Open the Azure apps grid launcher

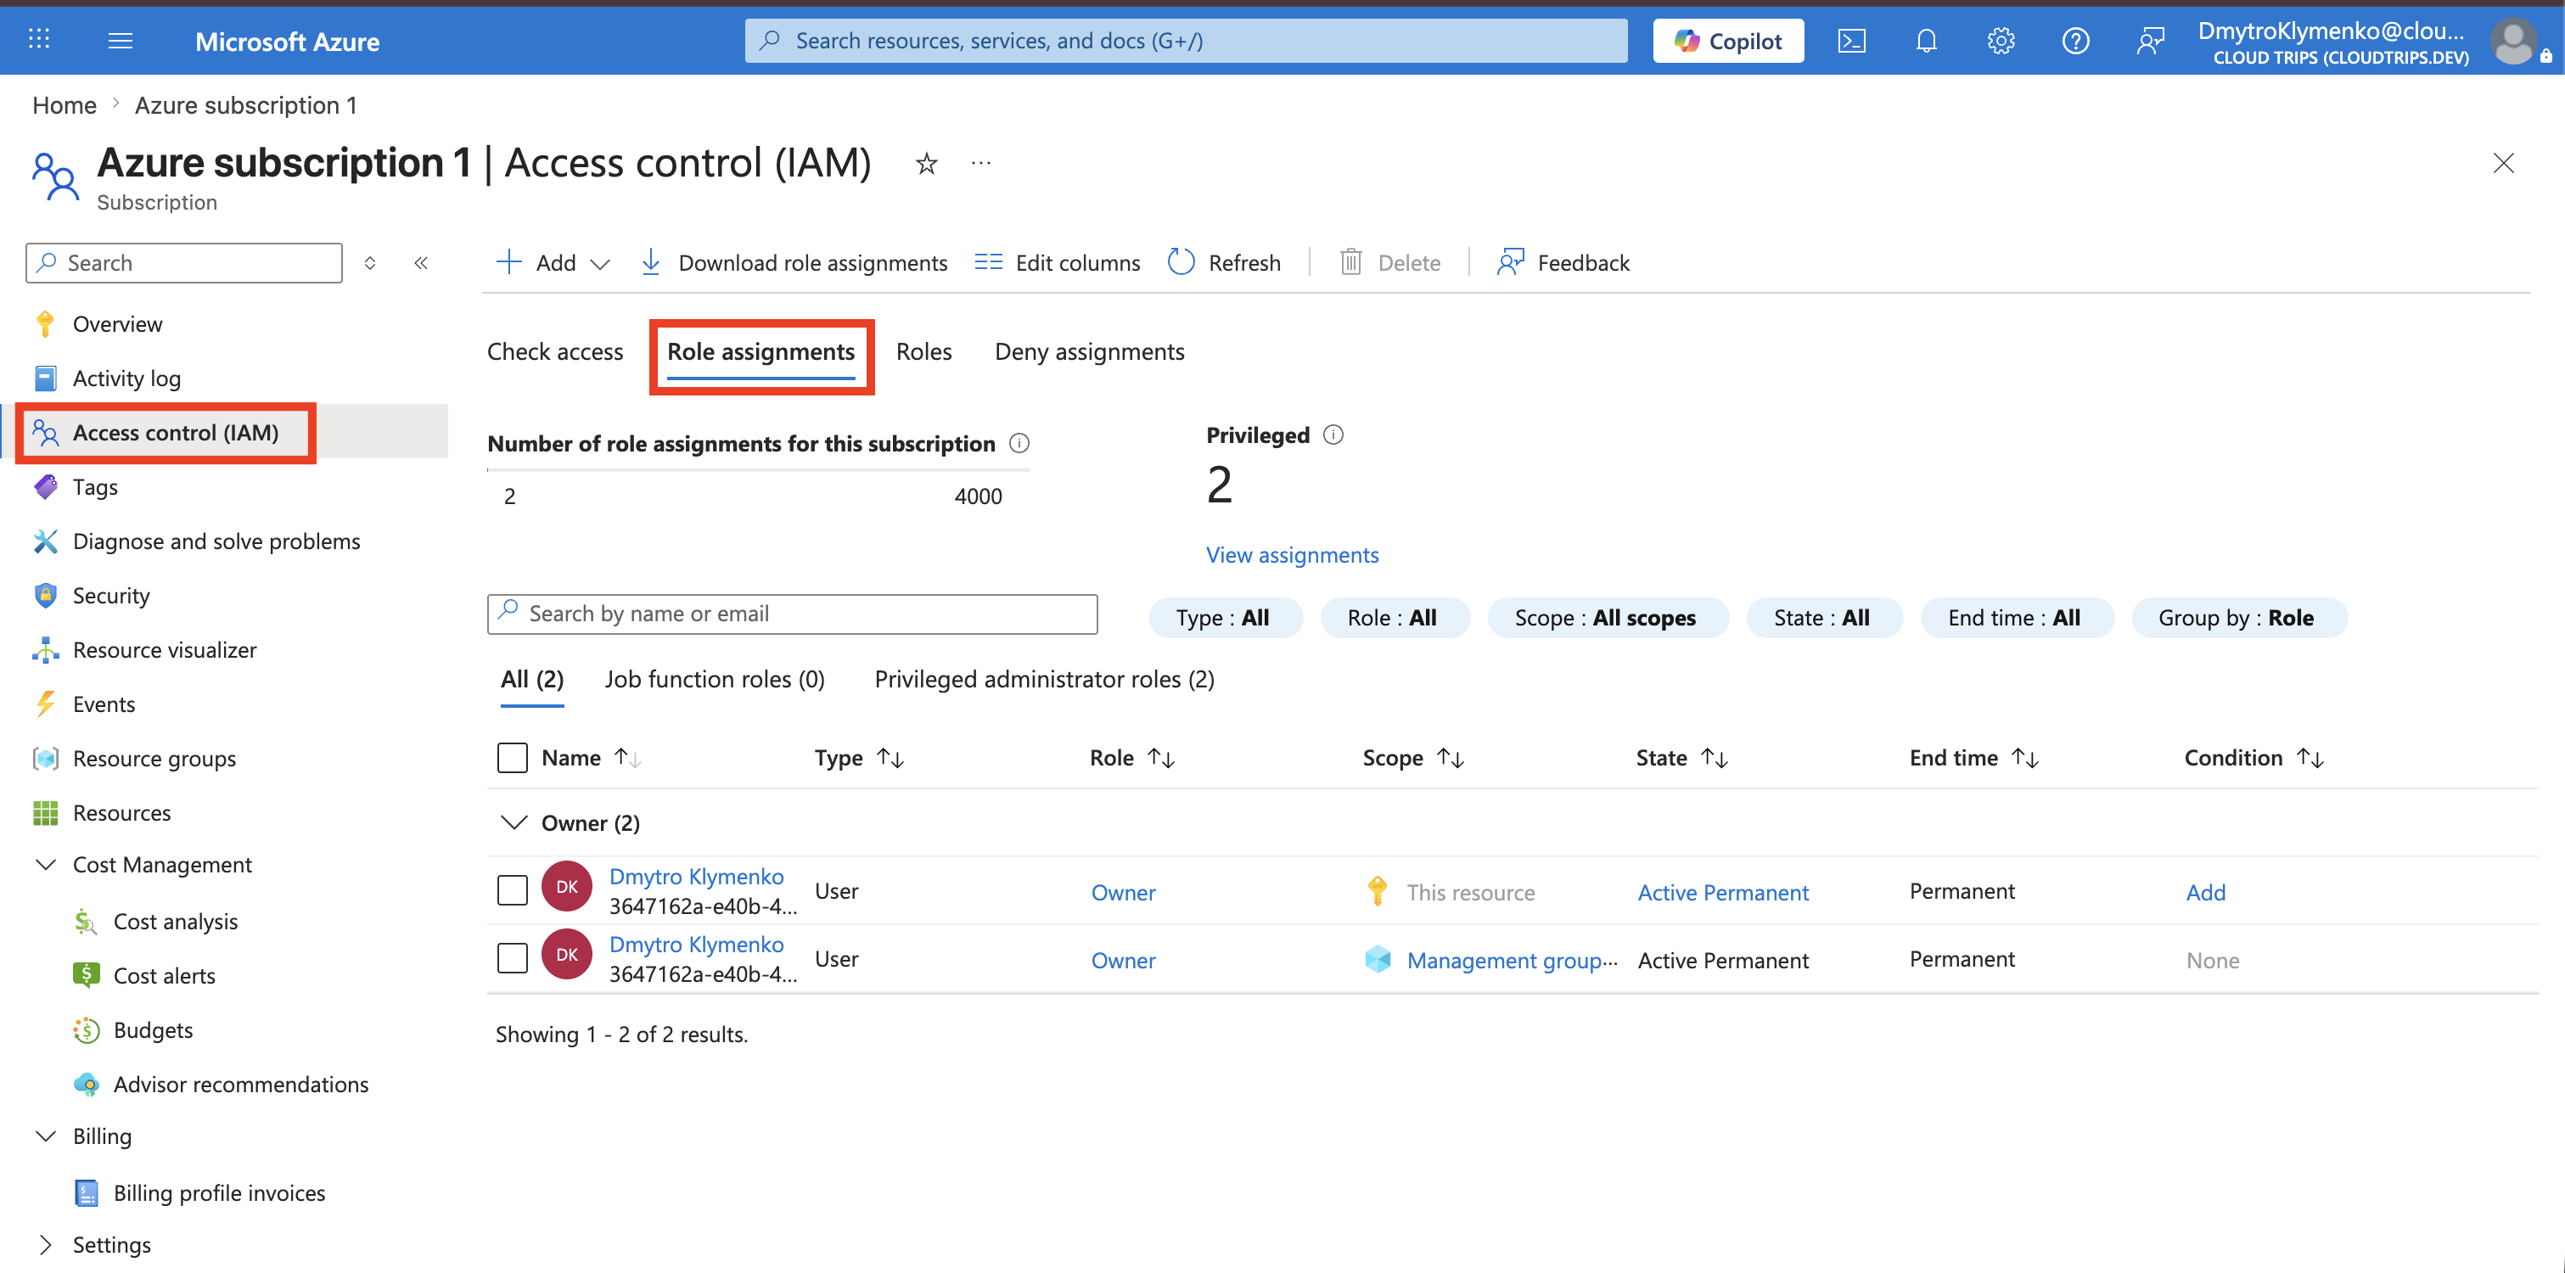(x=39, y=40)
